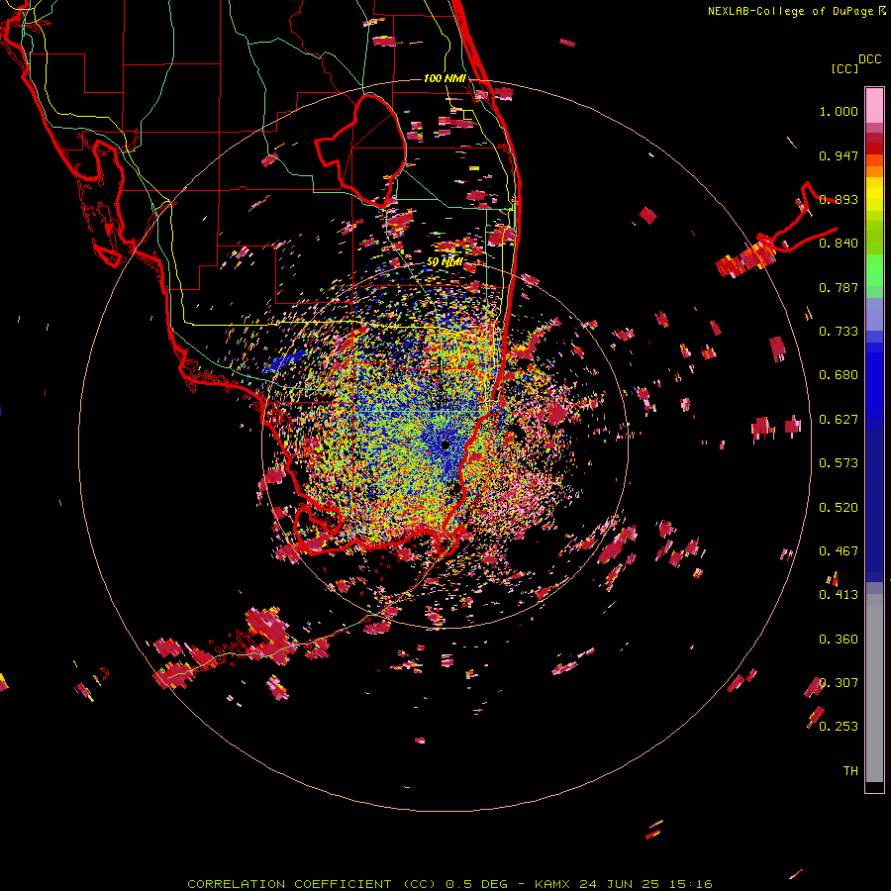Select the 0.893 scale value
Image resolution: width=891 pixels, height=891 pixels.
click(x=839, y=199)
